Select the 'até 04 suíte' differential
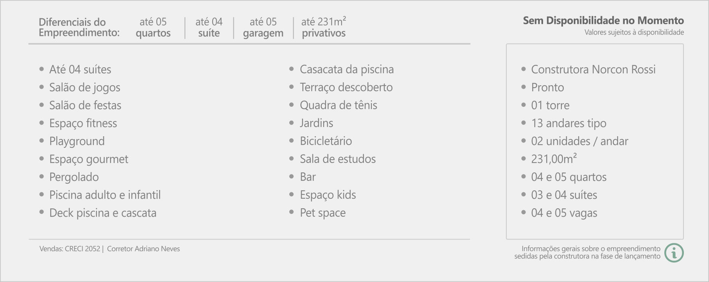 pyautogui.click(x=209, y=27)
